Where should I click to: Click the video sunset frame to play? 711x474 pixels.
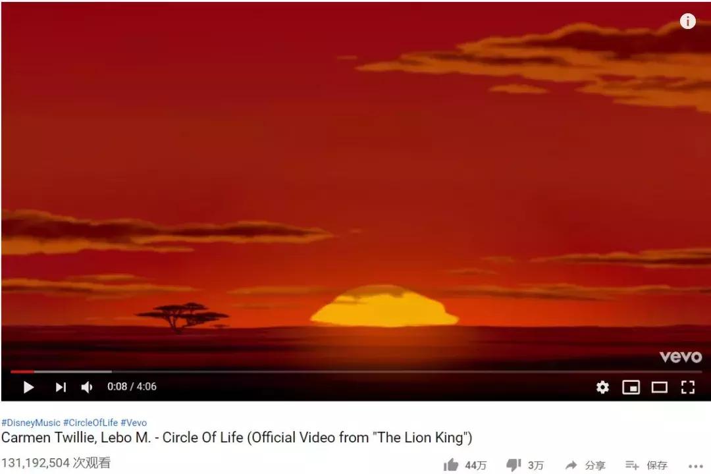click(355, 182)
